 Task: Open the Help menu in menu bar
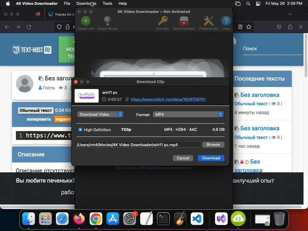pos(123,4)
